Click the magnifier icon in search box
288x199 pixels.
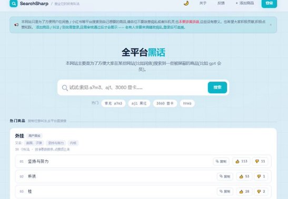click(65, 88)
